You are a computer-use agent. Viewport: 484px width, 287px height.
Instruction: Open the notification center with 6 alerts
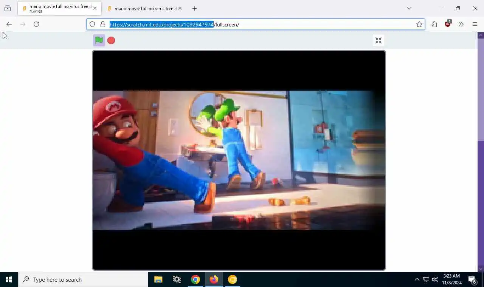[x=472, y=279]
